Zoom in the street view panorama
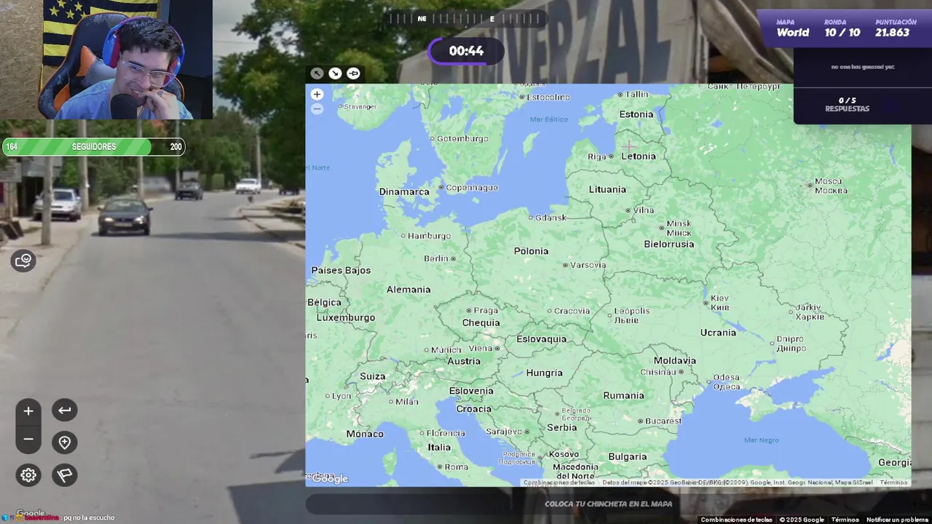This screenshot has width=932, height=524. [x=28, y=411]
